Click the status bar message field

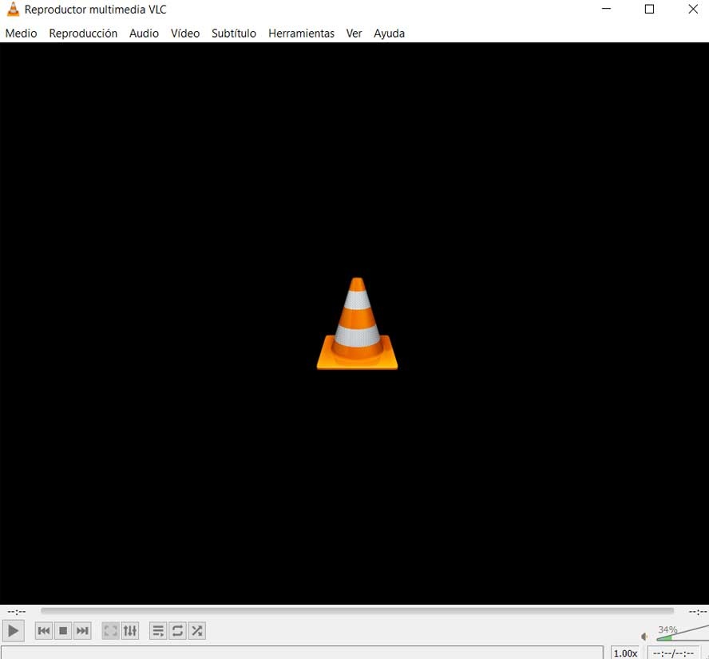point(302,653)
